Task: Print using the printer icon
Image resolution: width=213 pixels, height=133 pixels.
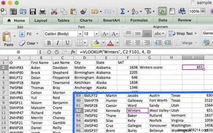Action: pyautogui.click(x=42, y=12)
